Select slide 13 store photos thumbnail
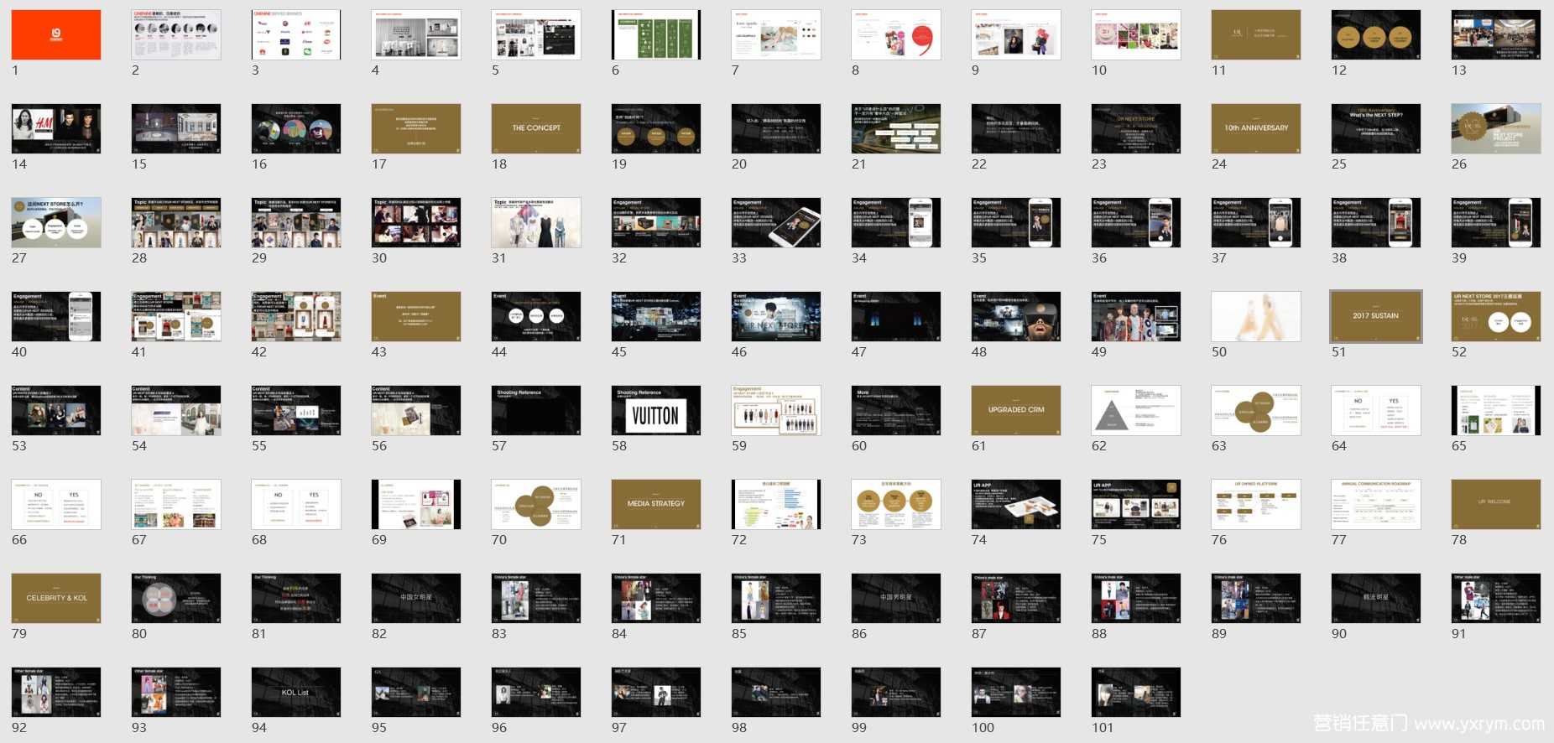 point(1496,34)
